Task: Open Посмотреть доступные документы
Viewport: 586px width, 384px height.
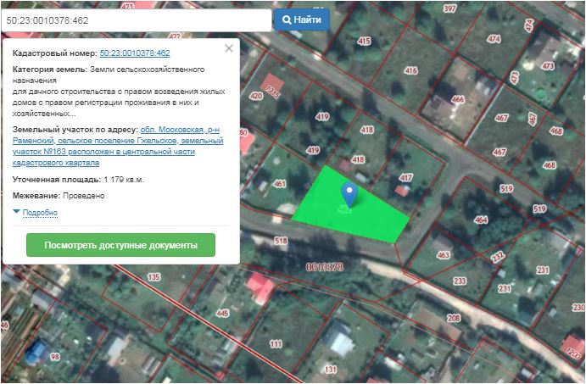Action: click(x=120, y=245)
